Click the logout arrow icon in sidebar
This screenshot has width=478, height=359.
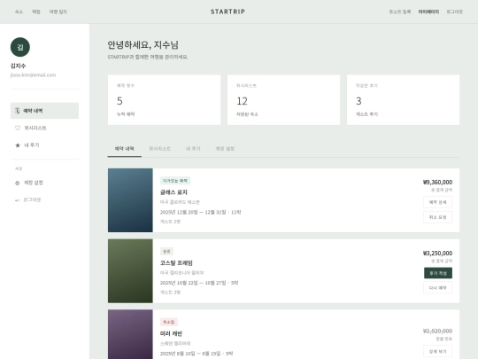pyautogui.click(x=18, y=200)
